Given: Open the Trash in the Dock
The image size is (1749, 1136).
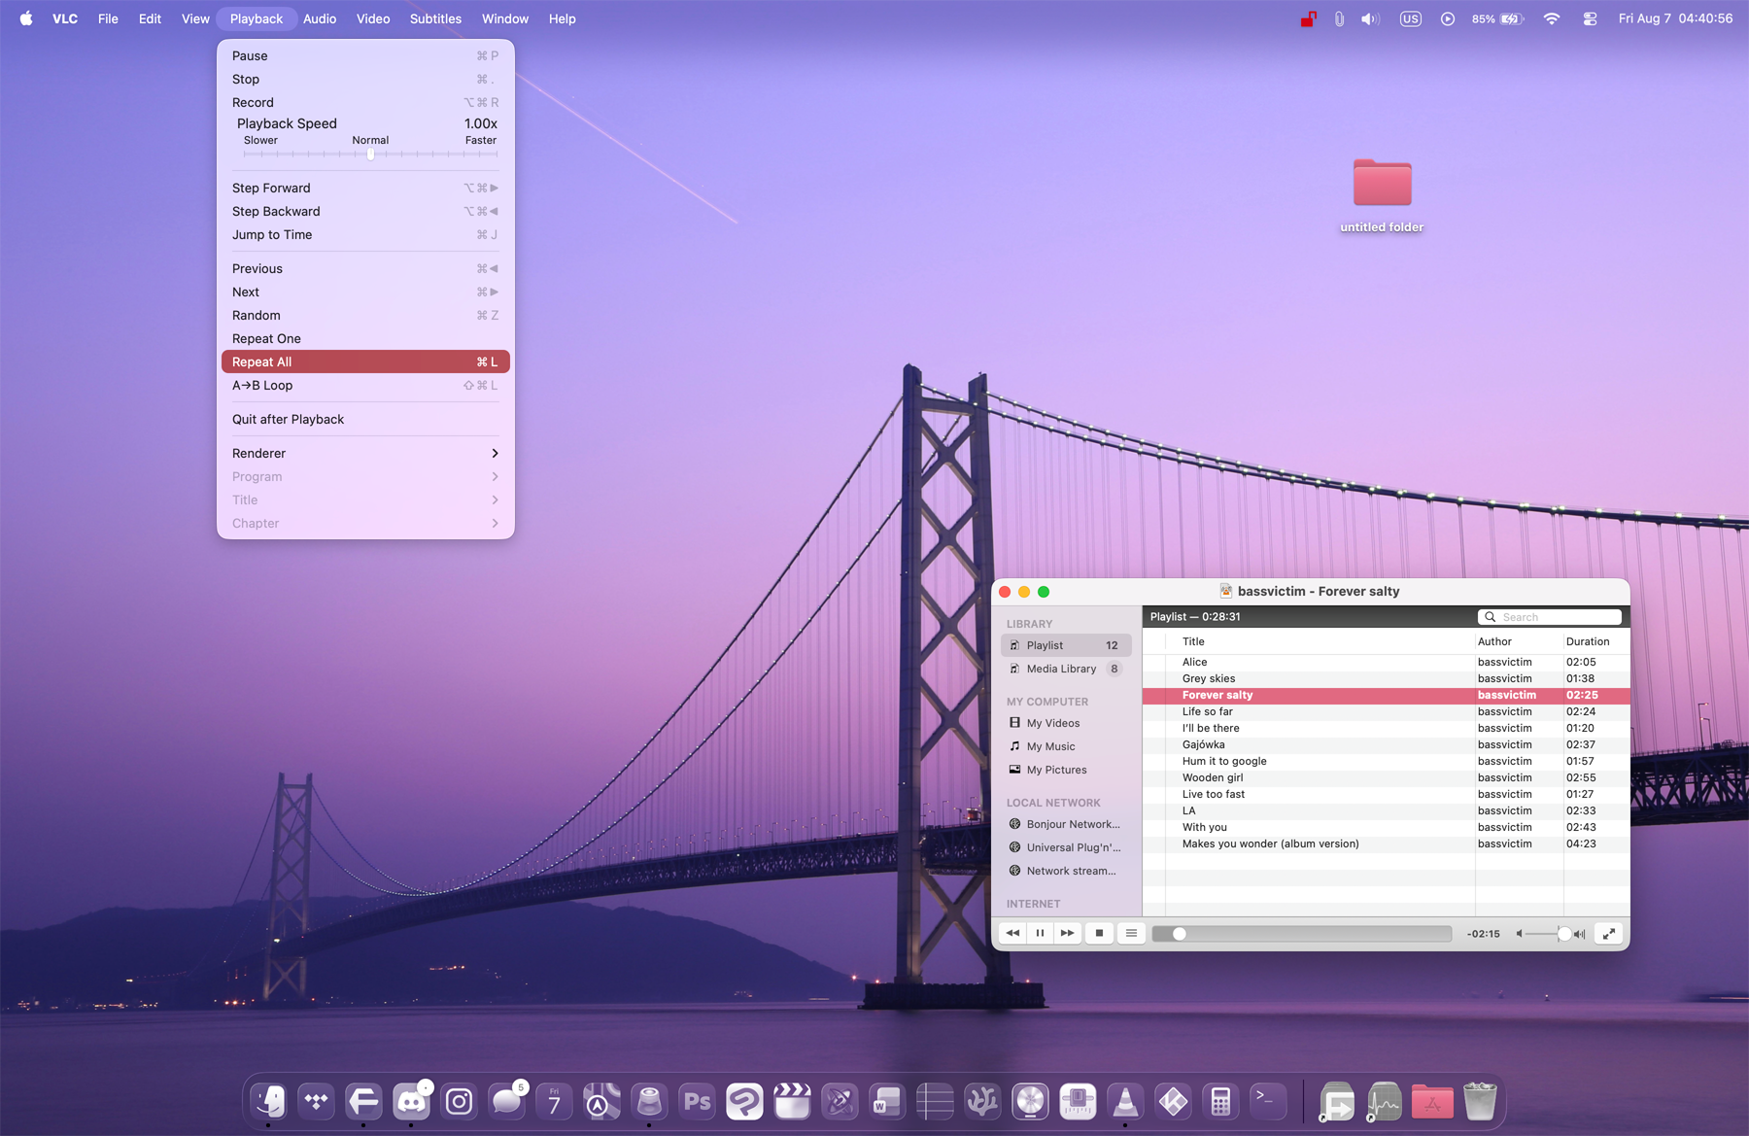Looking at the screenshot, I should click(1480, 1101).
